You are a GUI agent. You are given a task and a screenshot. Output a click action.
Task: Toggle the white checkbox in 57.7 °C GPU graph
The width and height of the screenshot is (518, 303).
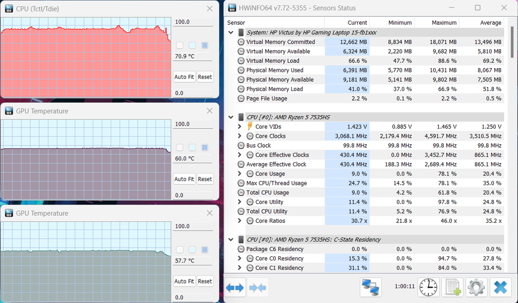click(180, 250)
